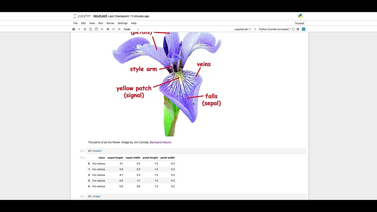Click the Trusted notebook button
The width and height of the screenshot is (377, 212).
point(299,23)
